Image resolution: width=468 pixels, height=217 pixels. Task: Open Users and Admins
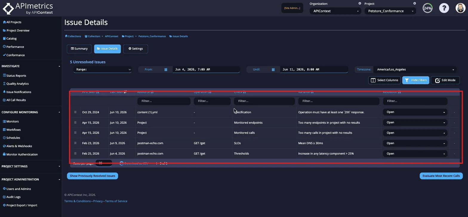click(x=17, y=189)
